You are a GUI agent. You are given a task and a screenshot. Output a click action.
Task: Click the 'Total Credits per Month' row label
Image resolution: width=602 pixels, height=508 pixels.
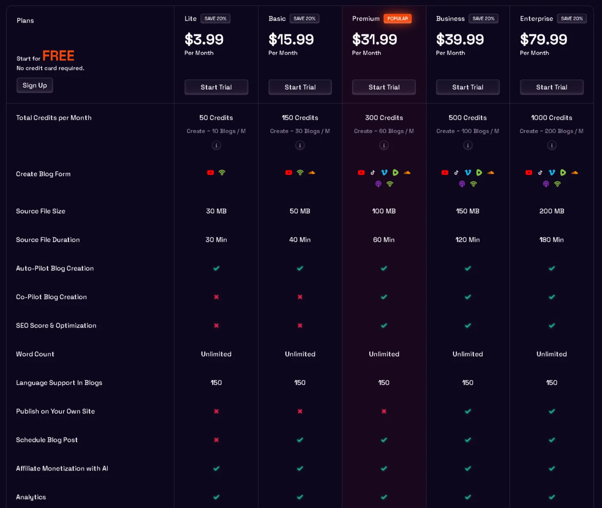click(54, 118)
